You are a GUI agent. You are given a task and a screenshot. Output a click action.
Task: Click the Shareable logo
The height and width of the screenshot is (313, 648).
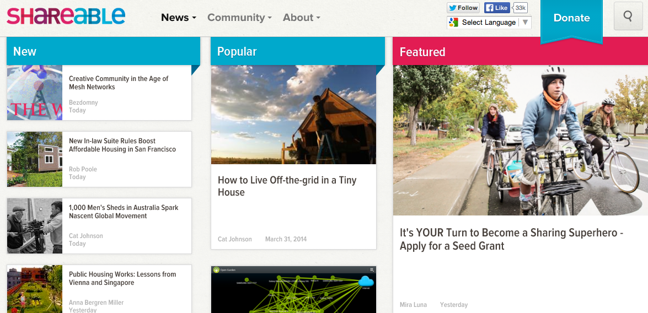pos(66,17)
